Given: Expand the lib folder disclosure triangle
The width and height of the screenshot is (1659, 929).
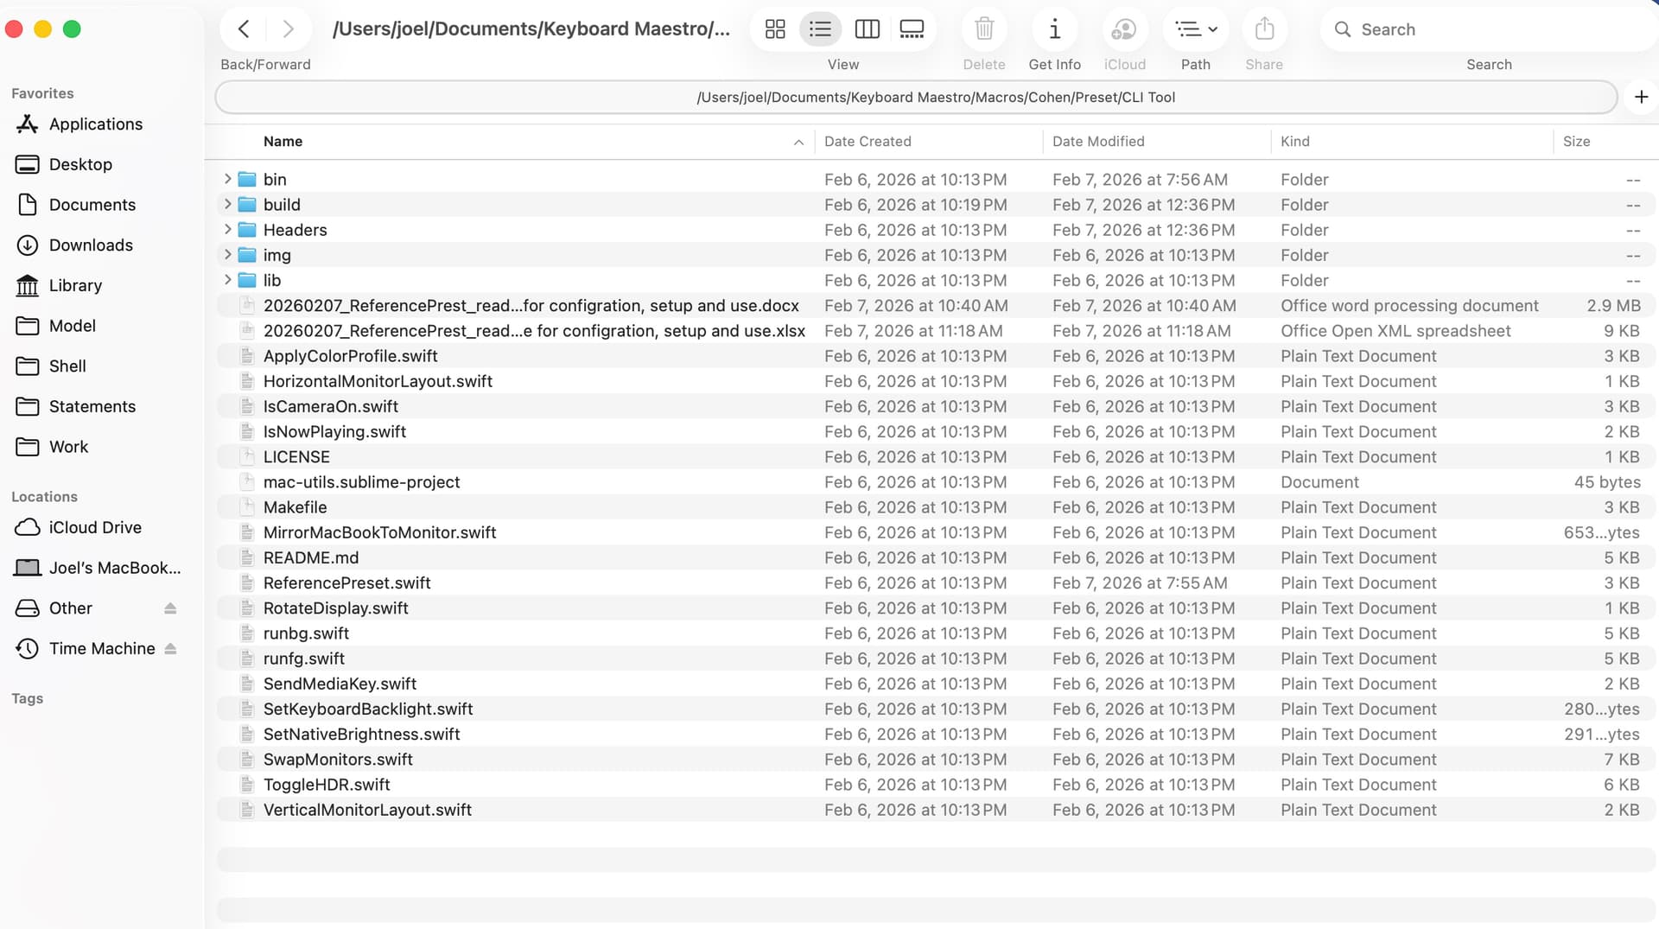Looking at the screenshot, I should 227,280.
